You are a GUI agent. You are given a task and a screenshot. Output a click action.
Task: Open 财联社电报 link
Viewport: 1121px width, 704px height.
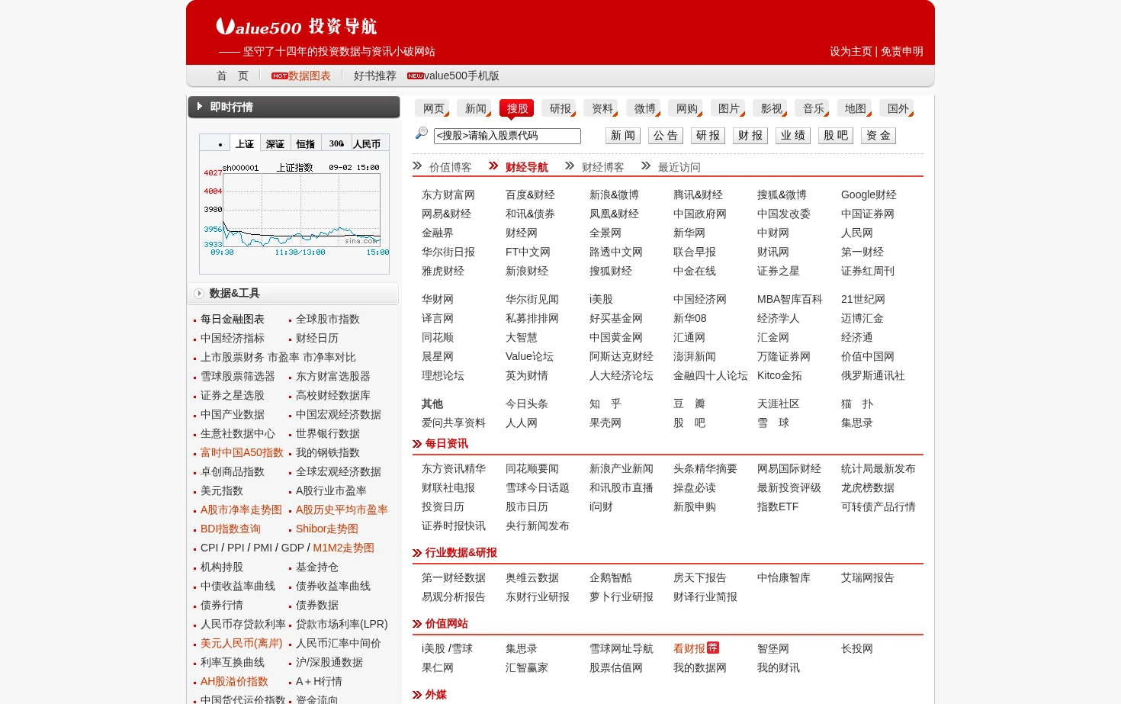pos(448,487)
